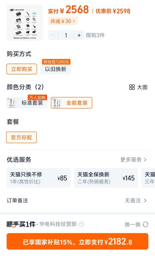This screenshot has width=155, height=256.
Task: Expand 更多服务 chevron
Action: click(x=145, y=160)
